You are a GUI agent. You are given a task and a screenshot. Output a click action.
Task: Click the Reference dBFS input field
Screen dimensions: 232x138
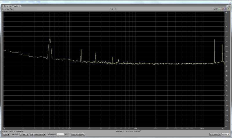coord(60,135)
